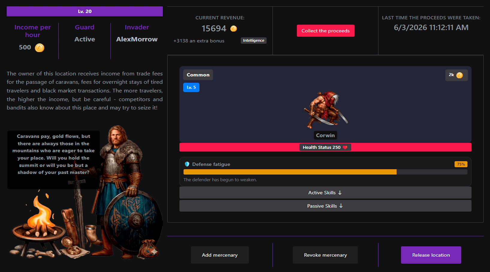Collect the proceeds
This screenshot has height=272, width=490.
coord(325,31)
